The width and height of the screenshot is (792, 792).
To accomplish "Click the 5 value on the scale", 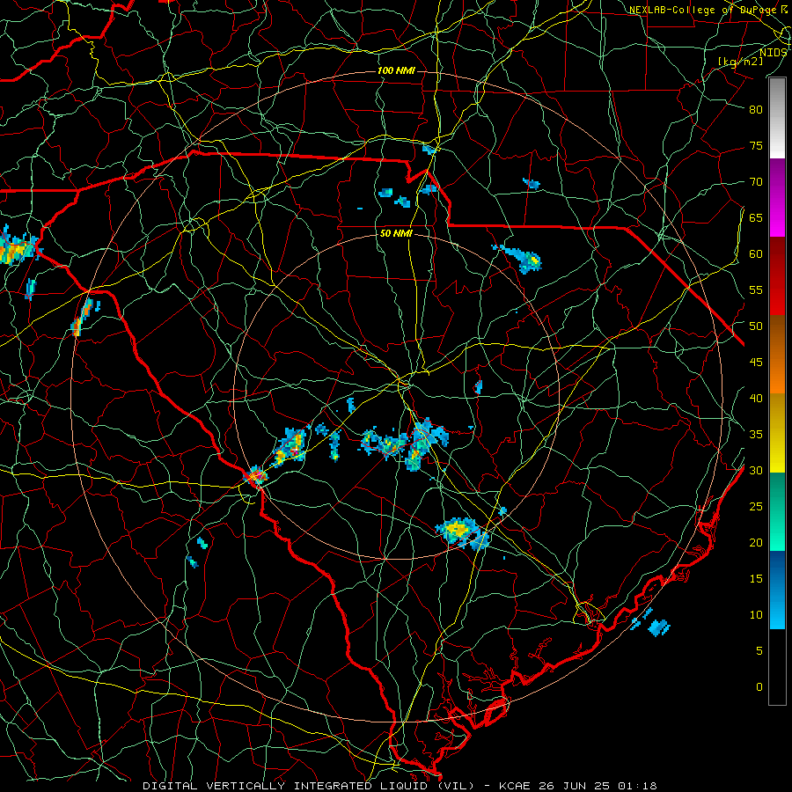I will click(759, 651).
